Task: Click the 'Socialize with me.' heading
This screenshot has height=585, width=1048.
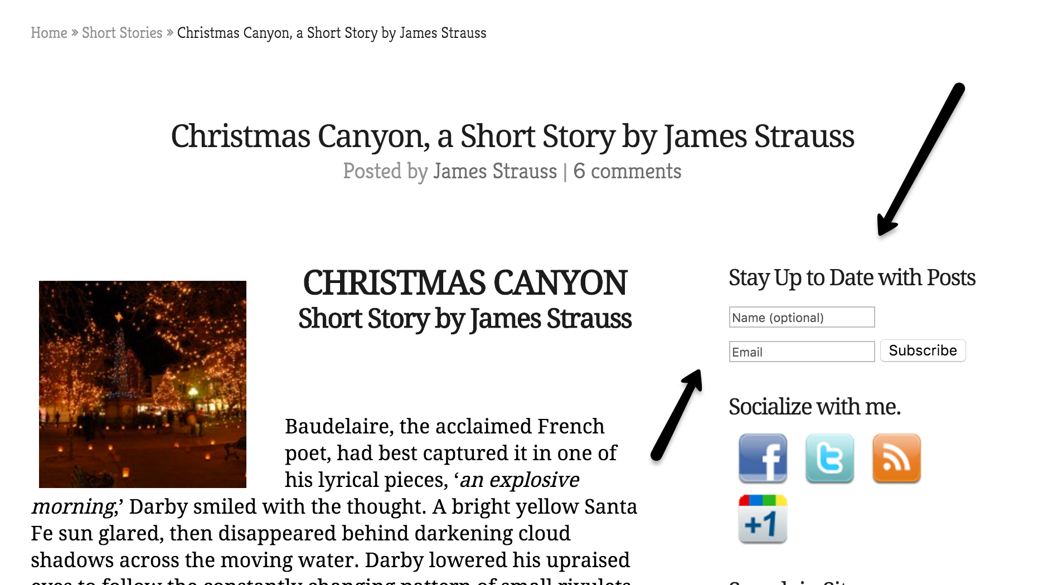Action: [x=814, y=407]
